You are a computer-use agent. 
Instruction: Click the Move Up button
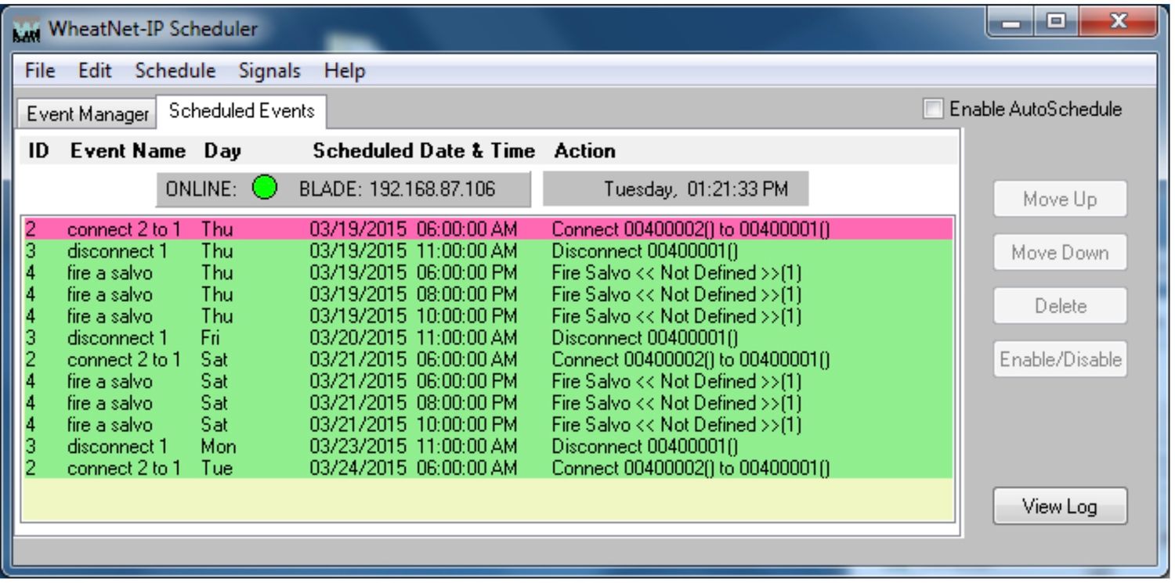(x=1060, y=199)
